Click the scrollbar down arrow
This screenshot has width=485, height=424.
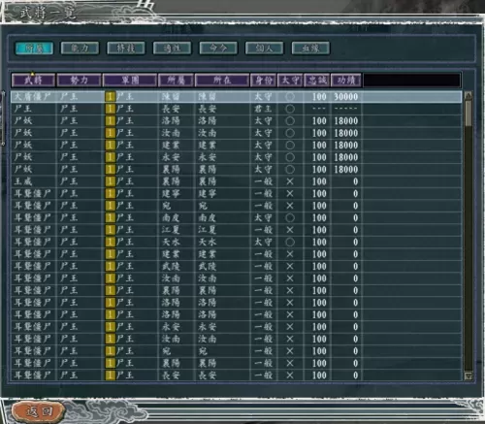pos(468,375)
